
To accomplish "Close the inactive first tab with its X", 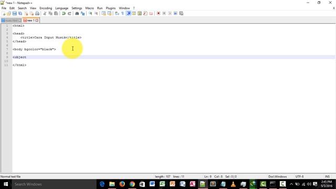I will [19, 20].
